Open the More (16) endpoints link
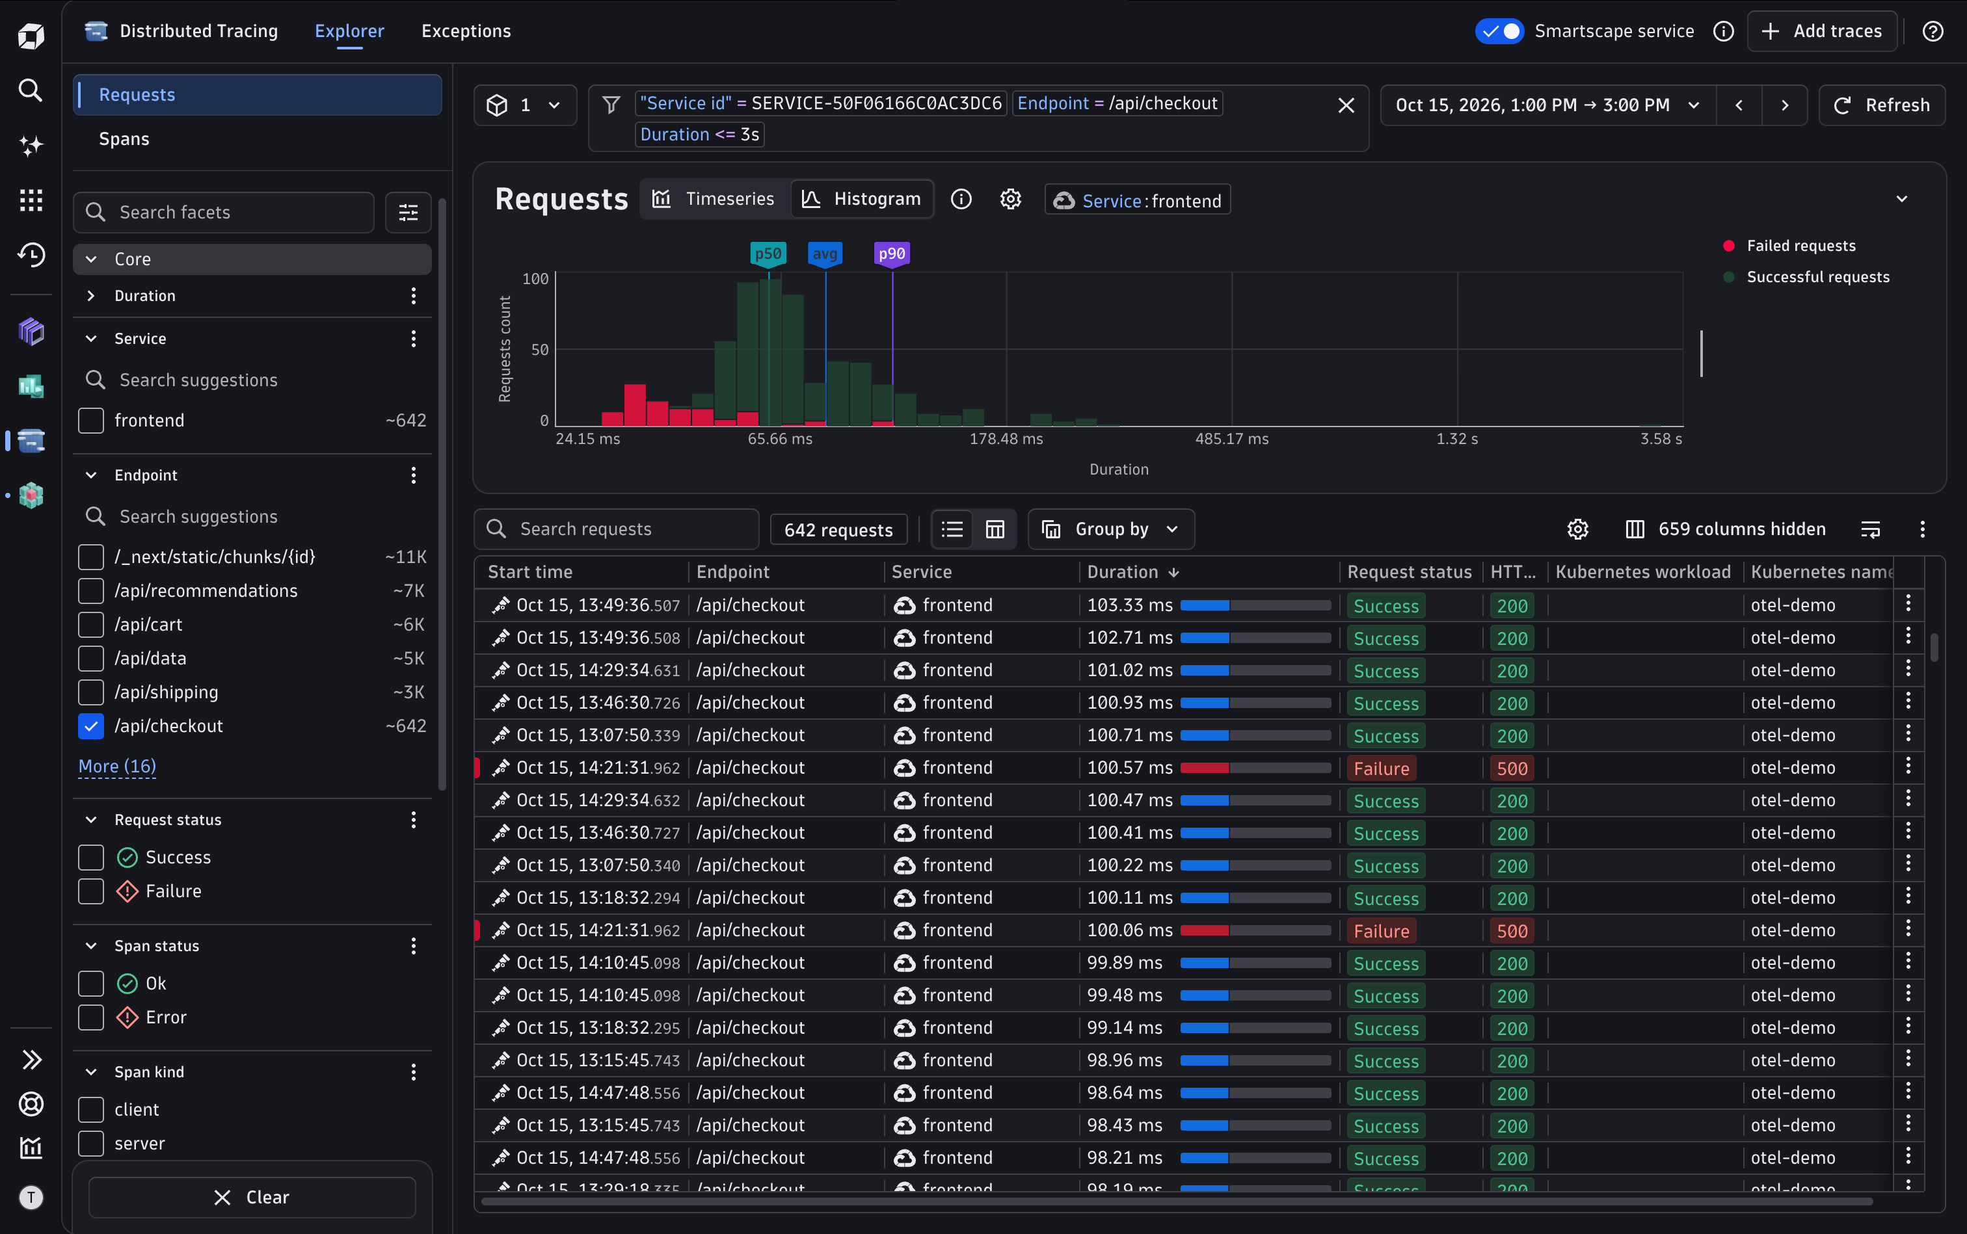1967x1234 pixels. pyautogui.click(x=117, y=767)
